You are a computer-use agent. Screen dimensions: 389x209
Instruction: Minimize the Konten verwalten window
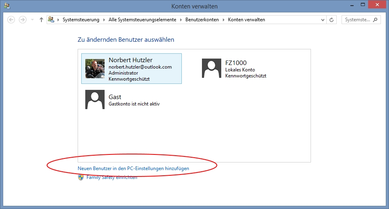352,5
